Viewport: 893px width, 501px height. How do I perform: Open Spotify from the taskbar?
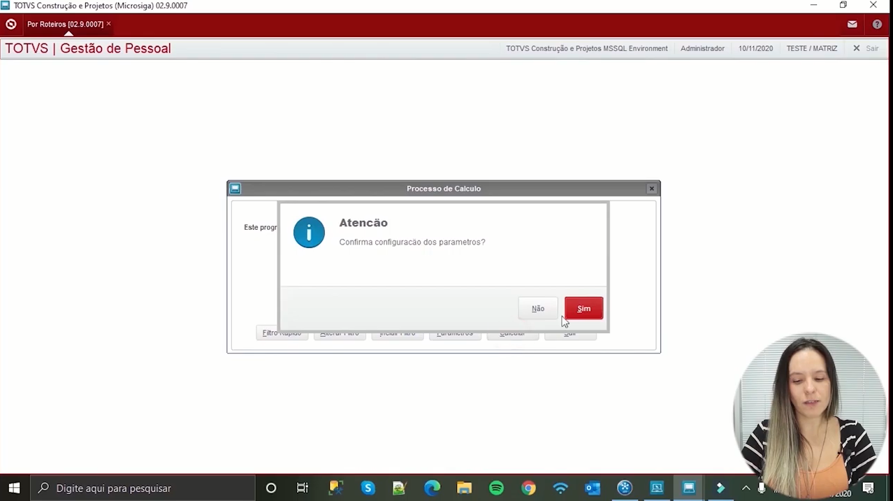496,488
